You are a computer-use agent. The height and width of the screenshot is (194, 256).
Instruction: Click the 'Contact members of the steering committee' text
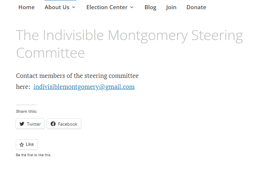77,76
